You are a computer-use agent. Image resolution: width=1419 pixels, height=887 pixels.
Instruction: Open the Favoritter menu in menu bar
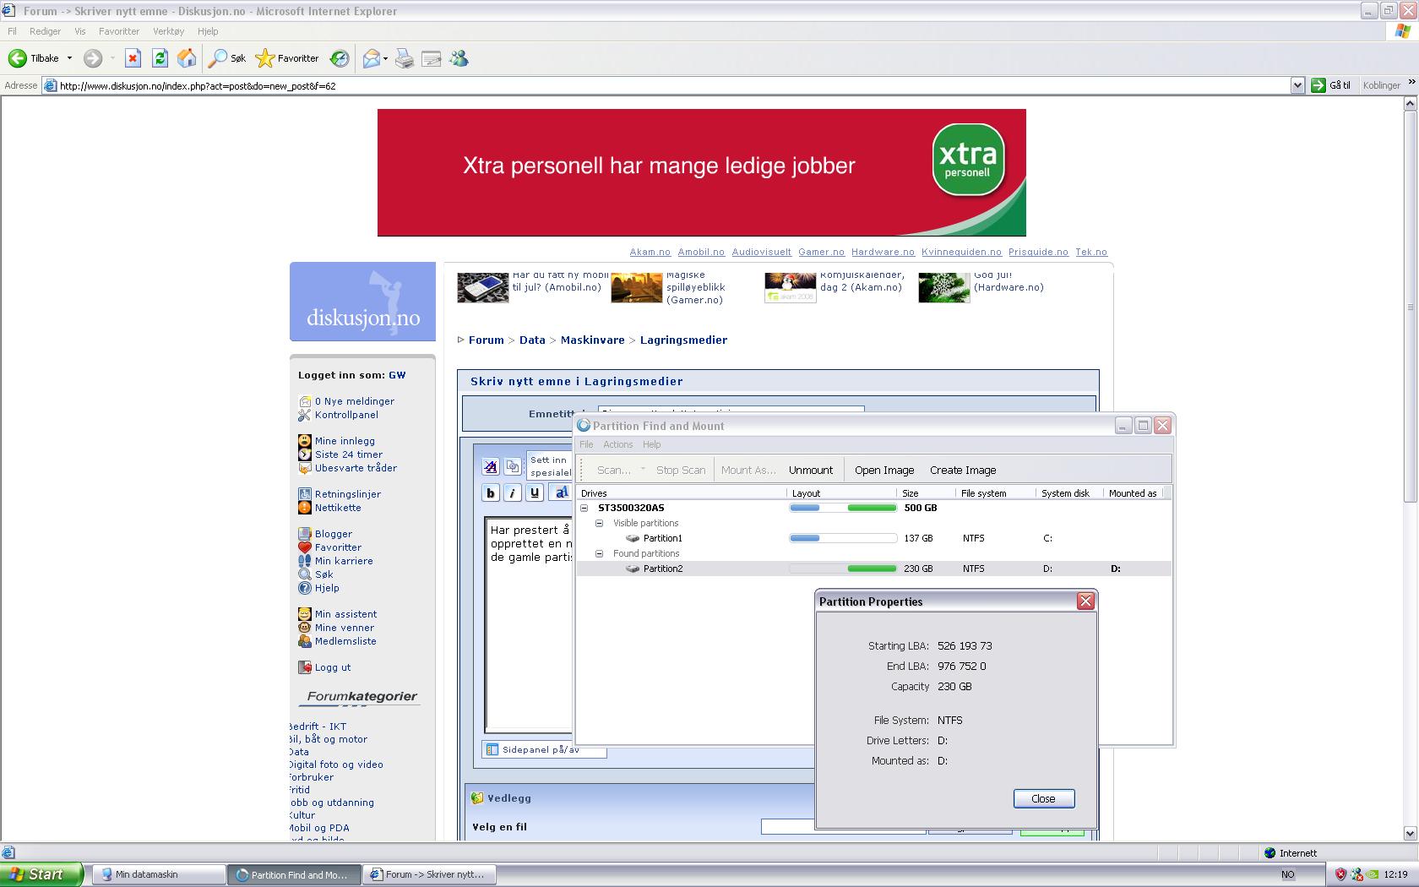[119, 31]
